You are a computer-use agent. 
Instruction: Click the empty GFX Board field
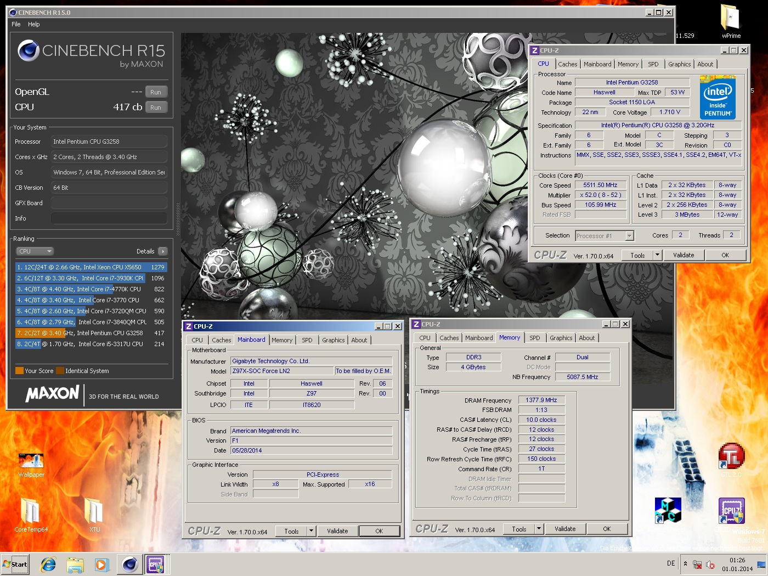[109, 203]
